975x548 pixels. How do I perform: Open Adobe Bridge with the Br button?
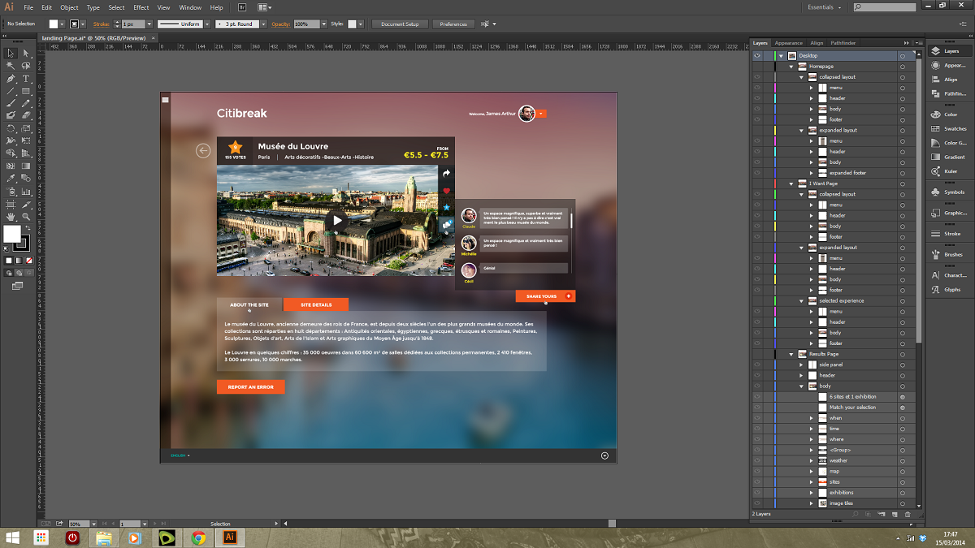[242, 7]
